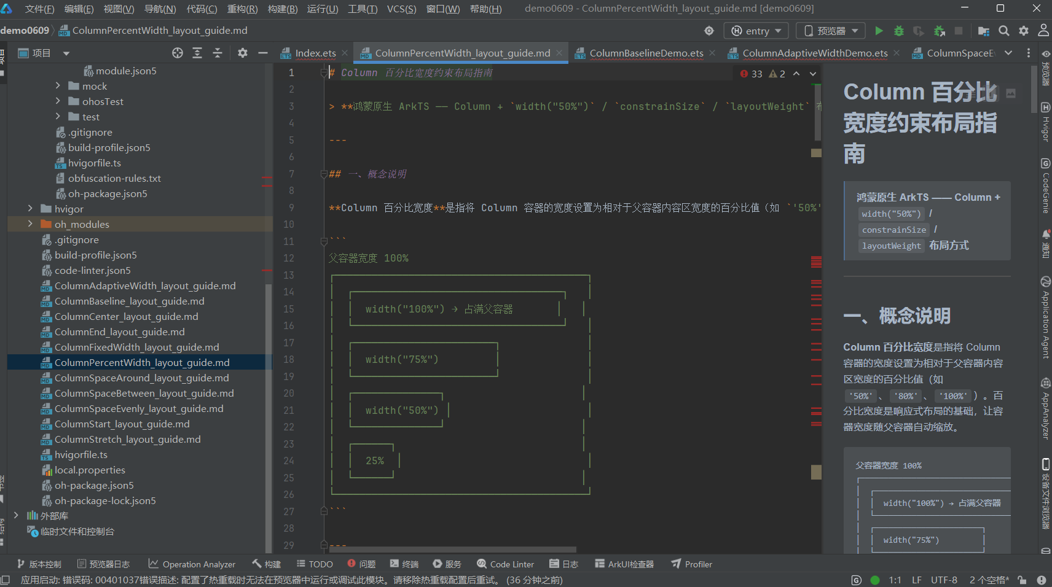Viewport: 1052px width, 587px height.
Task: Show hidden editor tabs dropdown
Action: coord(1008,53)
